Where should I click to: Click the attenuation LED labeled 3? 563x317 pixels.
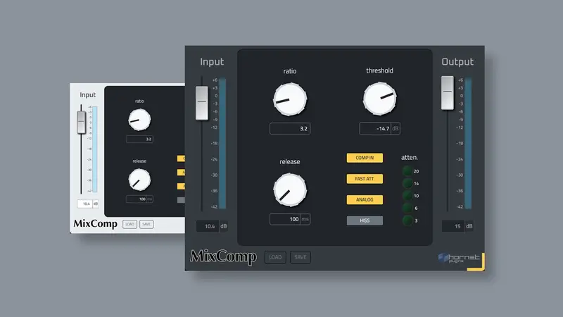coord(407,220)
